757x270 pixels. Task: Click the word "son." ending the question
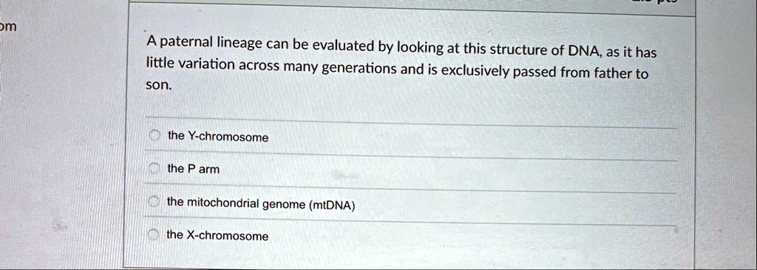pyautogui.click(x=159, y=87)
